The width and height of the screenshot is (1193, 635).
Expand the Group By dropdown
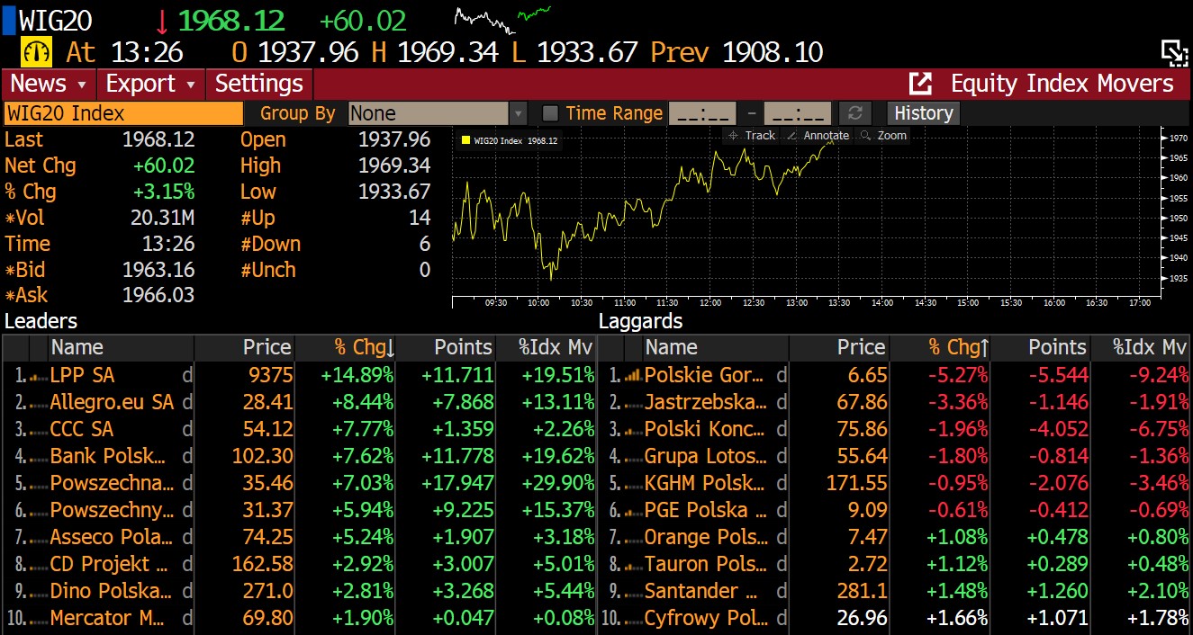[518, 113]
